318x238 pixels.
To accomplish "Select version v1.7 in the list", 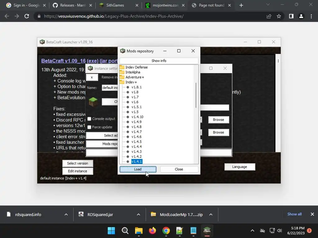I will pos(135,97).
